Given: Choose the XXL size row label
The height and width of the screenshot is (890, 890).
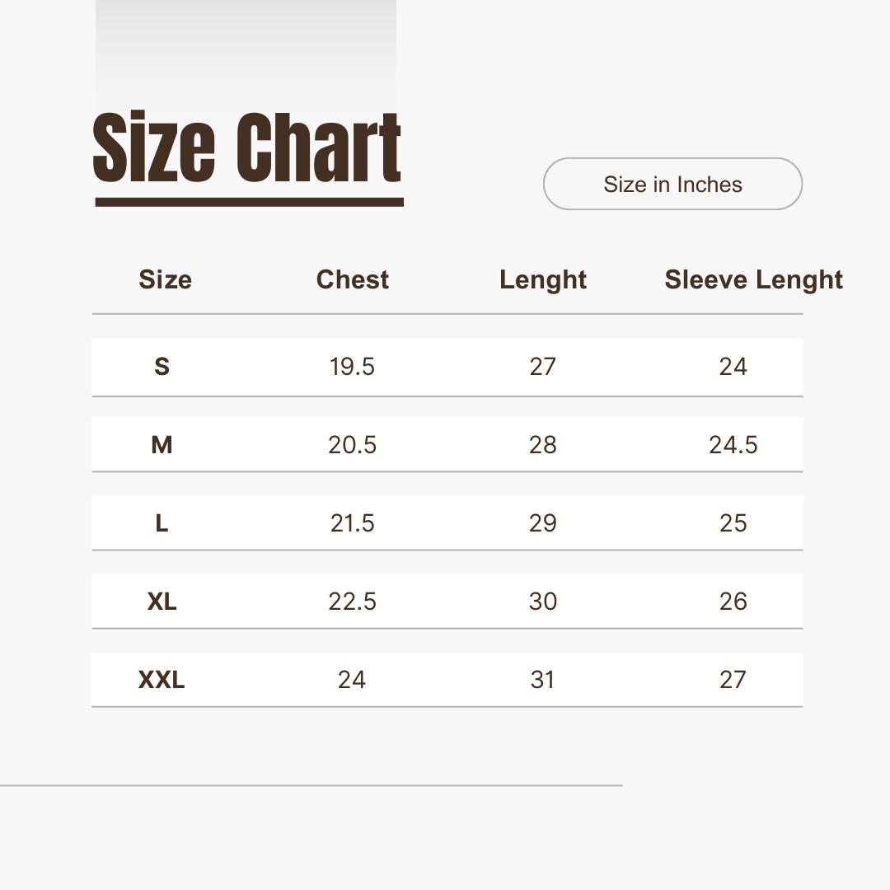Looking at the screenshot, I should coord(162,680).
